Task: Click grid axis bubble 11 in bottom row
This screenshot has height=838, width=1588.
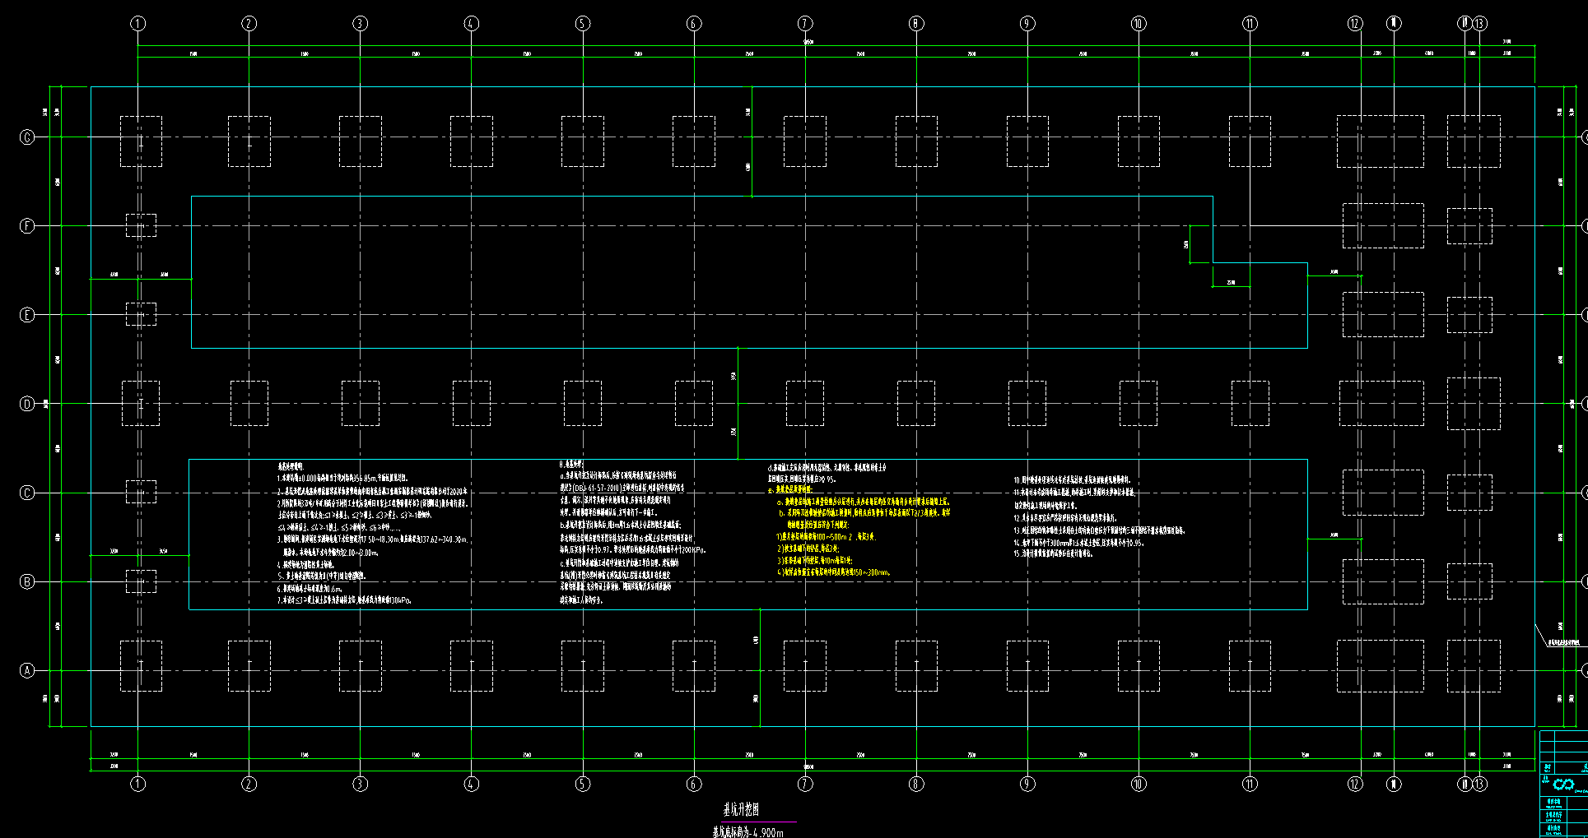Action: click(1250, 784)
